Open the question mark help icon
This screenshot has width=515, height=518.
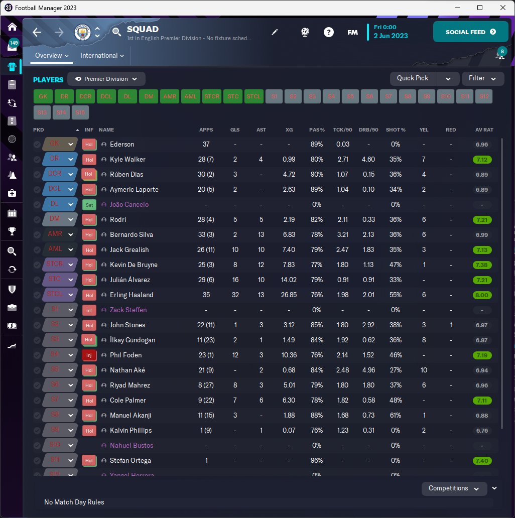[x=329, y=32]
